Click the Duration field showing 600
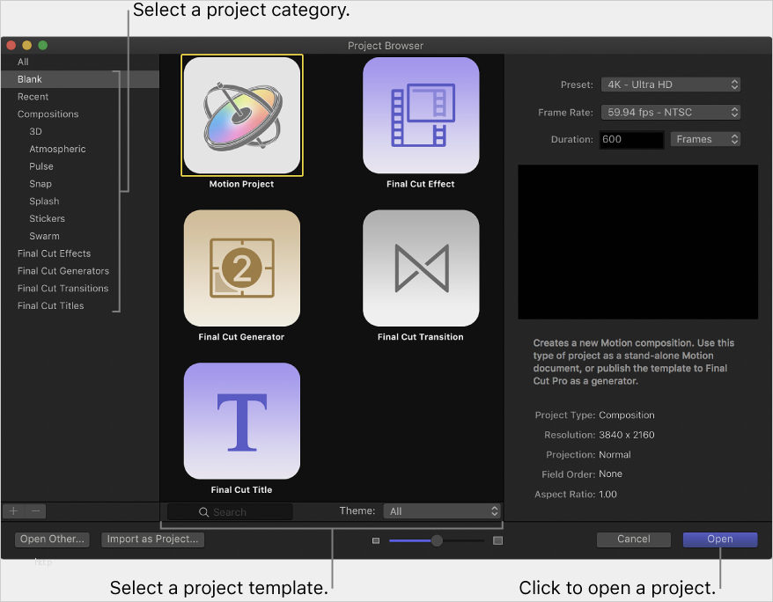The image size is (773, 602). pyautogui.click(x=631, y=139)
